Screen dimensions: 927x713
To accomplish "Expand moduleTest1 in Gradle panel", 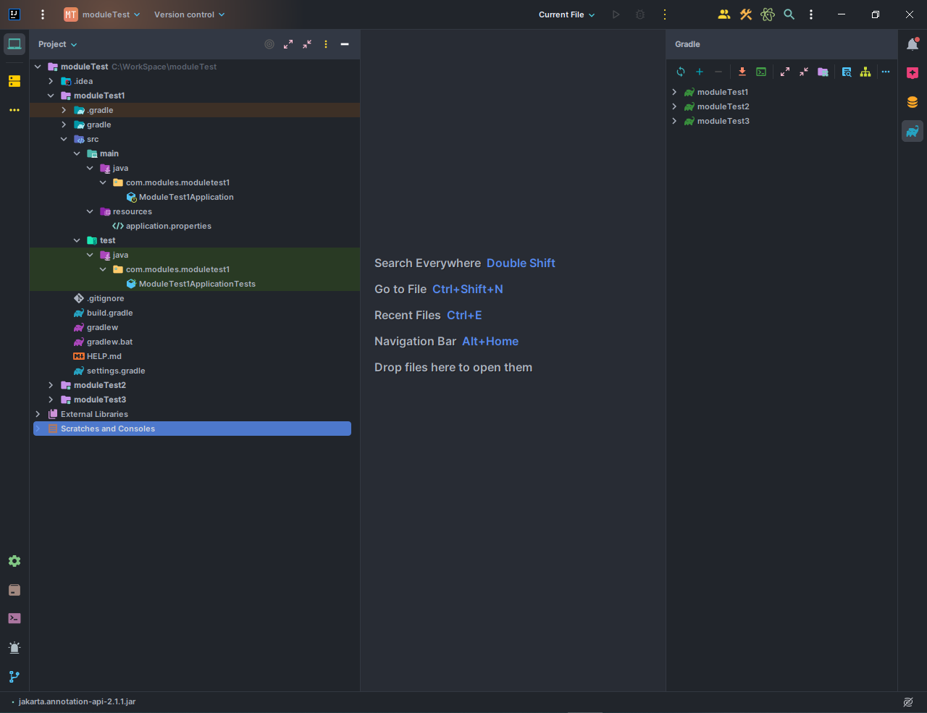I will tap(674, 92).
